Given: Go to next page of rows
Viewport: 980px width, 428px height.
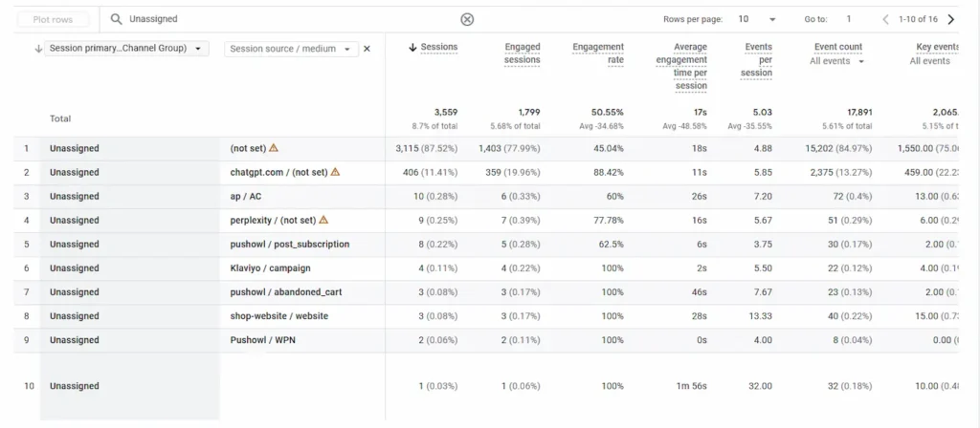Looking at the screenshot, I should click(x=950, y=19).
